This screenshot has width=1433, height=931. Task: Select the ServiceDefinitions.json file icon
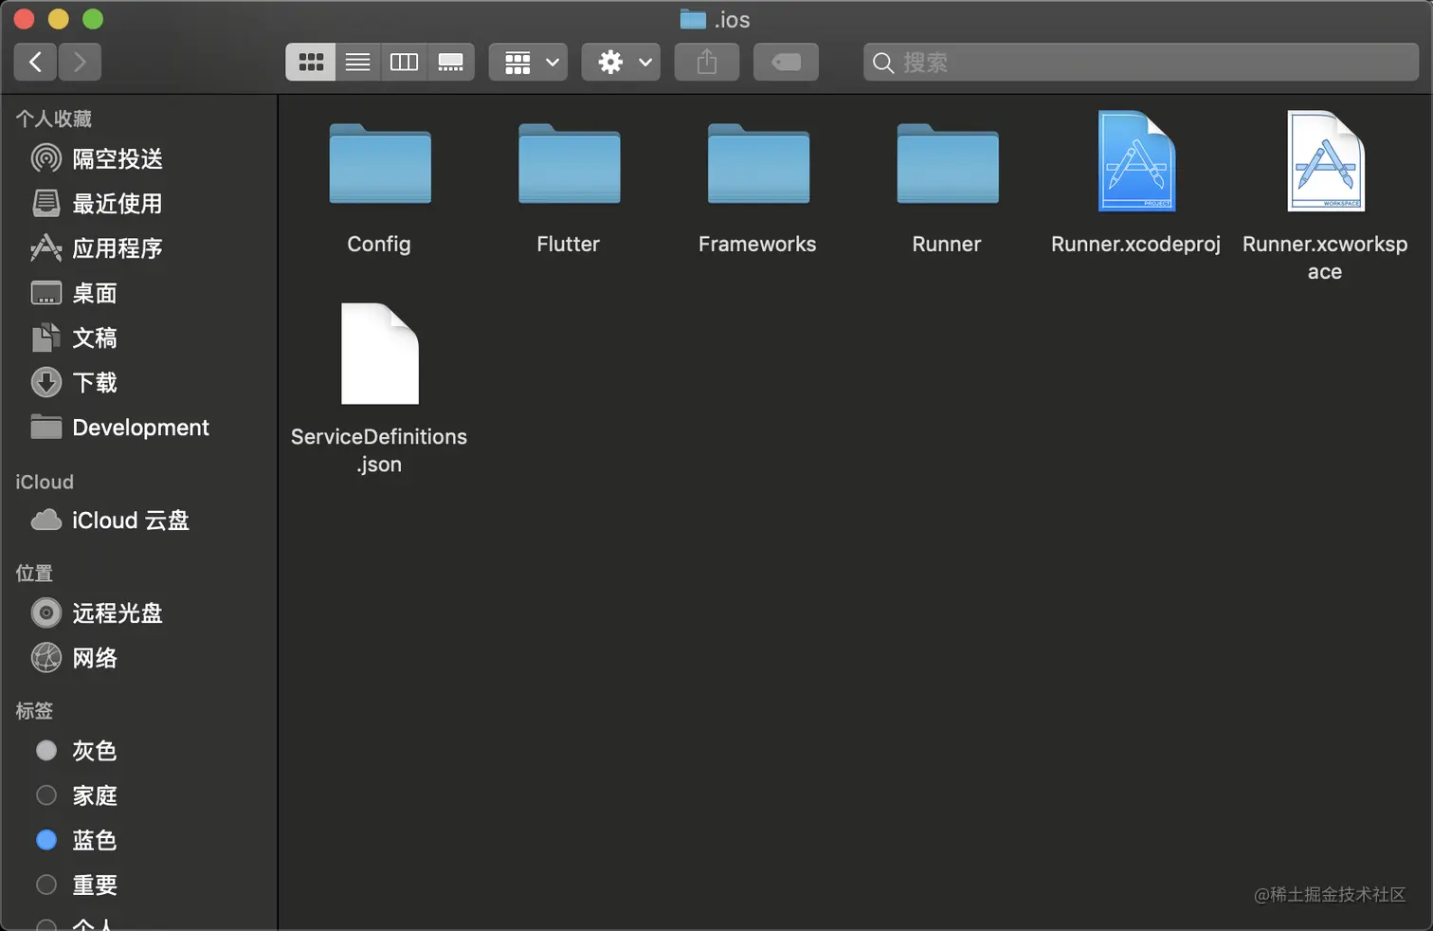point(380,354)
